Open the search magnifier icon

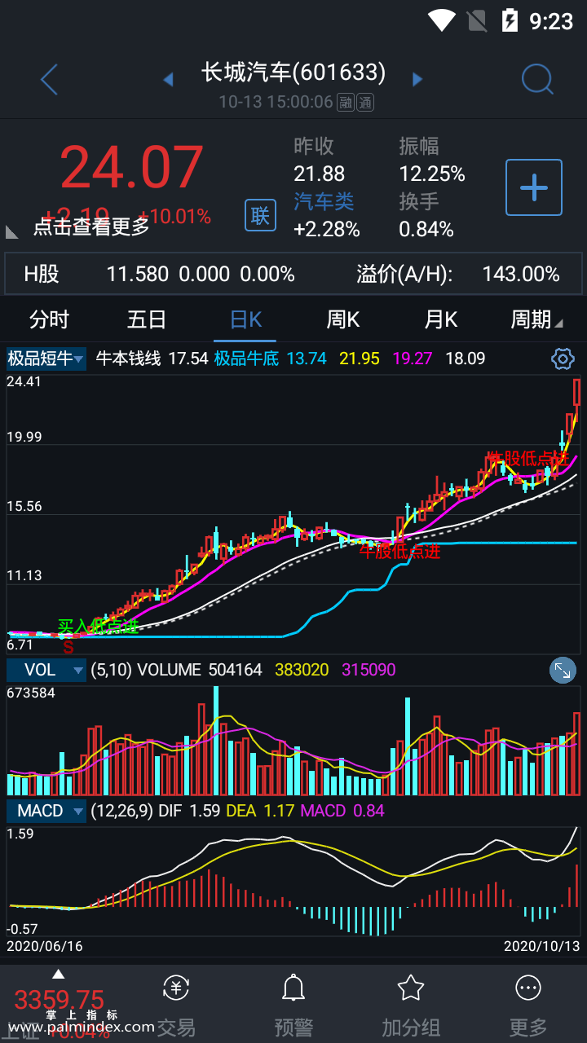[x=537, y=79]
